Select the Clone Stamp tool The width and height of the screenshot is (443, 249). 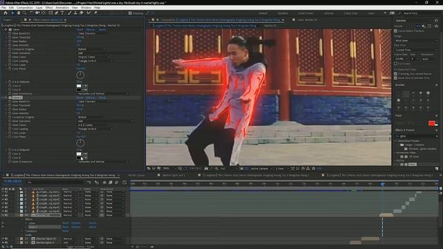tap(75, 13)
